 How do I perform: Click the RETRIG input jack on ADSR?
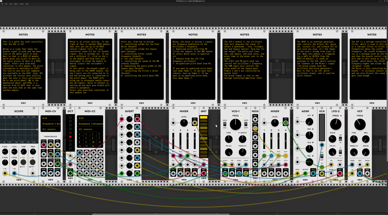[x=305, y=173]
